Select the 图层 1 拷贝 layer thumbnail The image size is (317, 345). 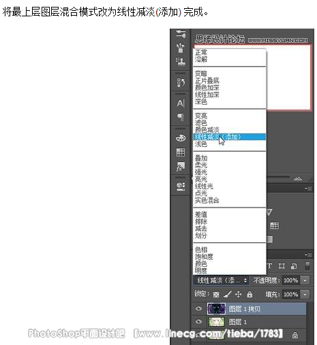coord(216,309)
